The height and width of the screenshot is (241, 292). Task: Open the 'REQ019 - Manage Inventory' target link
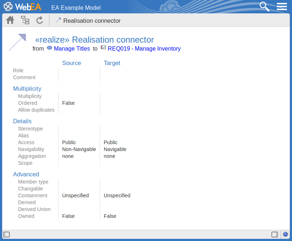144,48
